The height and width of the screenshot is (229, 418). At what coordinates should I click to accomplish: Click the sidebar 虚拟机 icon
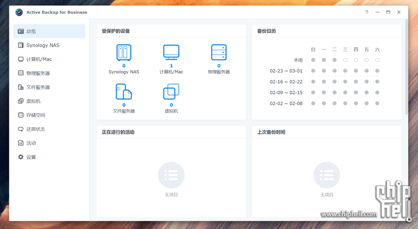coord(20,101)
